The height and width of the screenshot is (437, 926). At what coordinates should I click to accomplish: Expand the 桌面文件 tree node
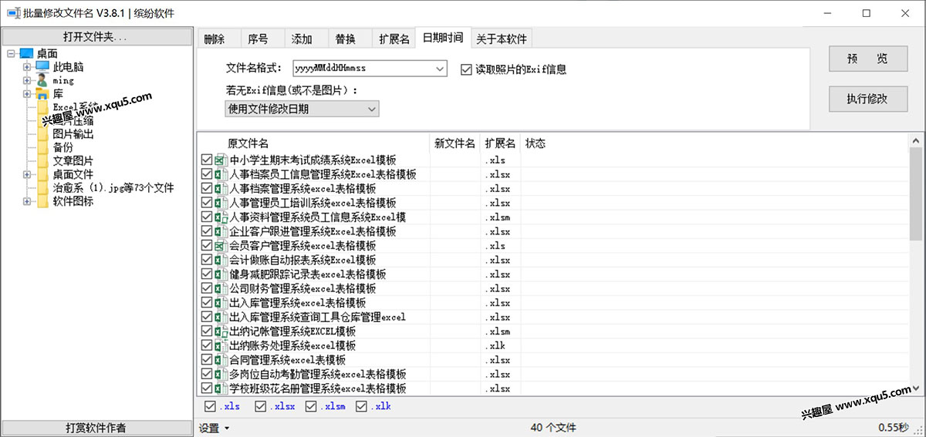(28, 174)
